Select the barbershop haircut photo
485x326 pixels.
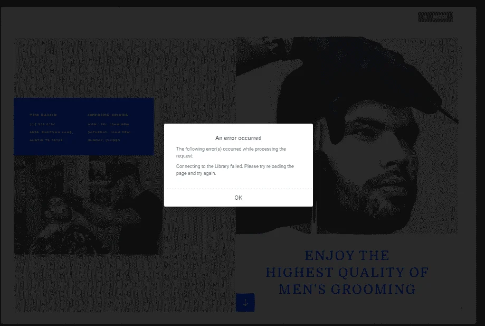88,205
